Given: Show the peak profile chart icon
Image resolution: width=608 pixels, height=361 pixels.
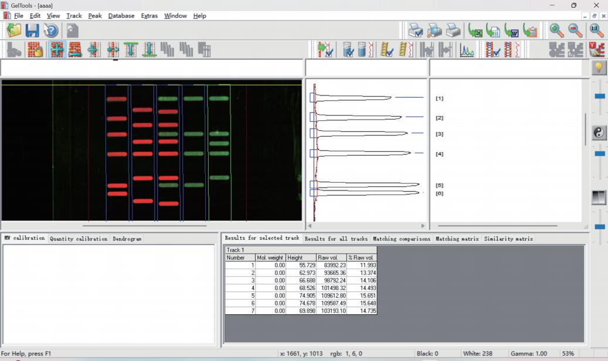Looking at the screenshot, I should [467, 50].
